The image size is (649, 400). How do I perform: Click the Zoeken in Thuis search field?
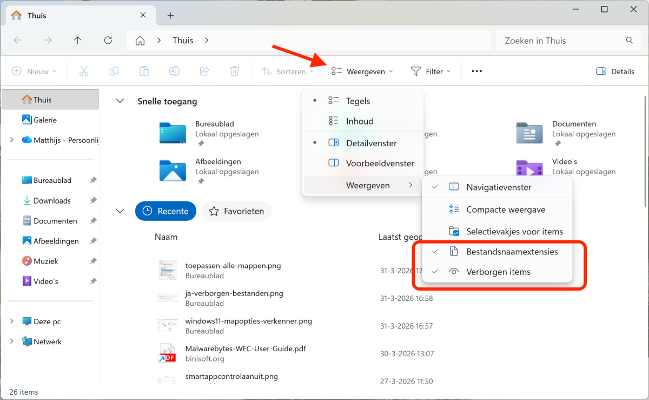pyautogui.click(x=562, y=41)
